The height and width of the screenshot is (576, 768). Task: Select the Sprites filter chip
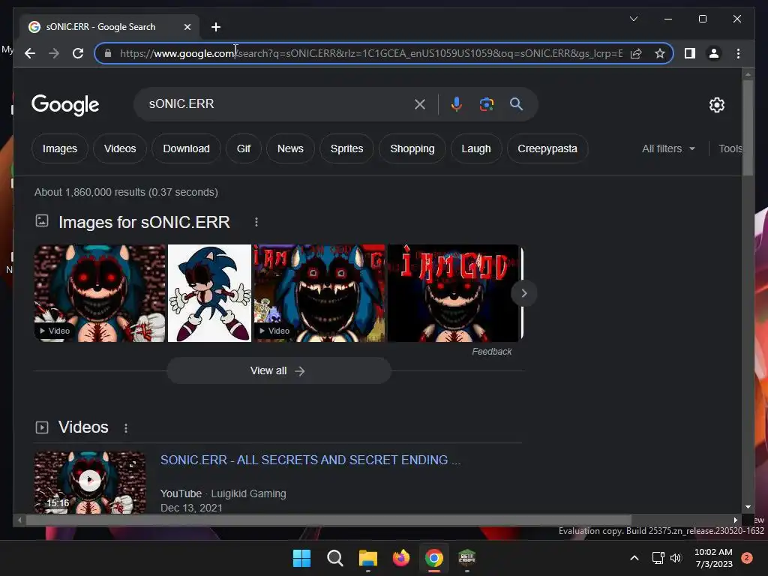(x=346, y=148)
